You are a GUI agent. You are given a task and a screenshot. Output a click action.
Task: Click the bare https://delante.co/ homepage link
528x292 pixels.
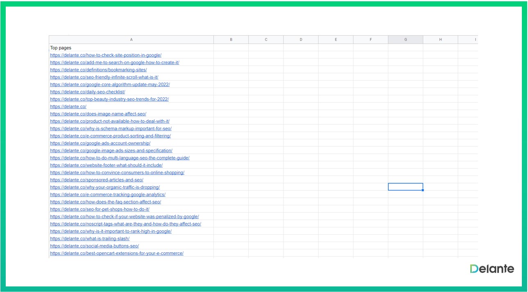pyautogui.click(x=68, y=107)
